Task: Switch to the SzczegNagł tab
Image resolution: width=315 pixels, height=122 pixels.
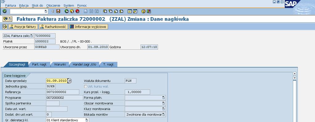Action: point(17,65)
